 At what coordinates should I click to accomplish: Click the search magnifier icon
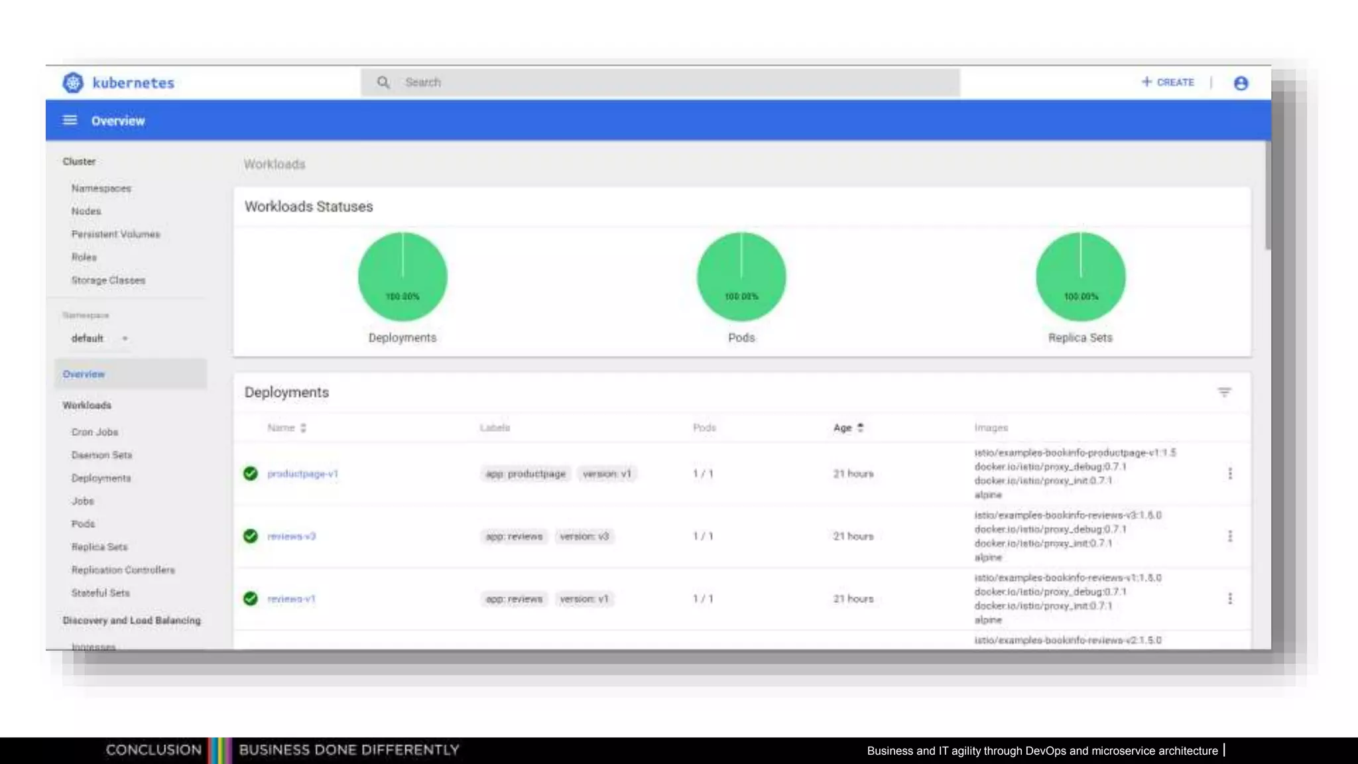[383, 82]
